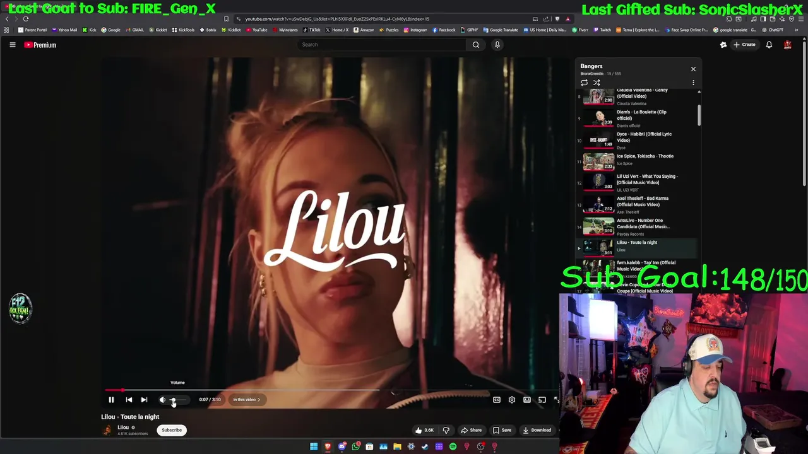This screenshot has width=808, height=454.
Task: Save the video to a playlist
Action: tap(502, 430)
